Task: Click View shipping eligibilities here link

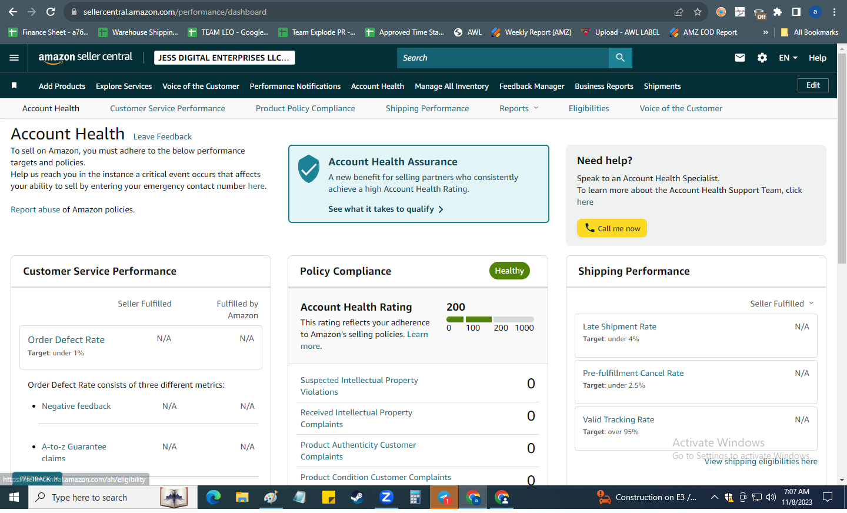Action: 761,461
